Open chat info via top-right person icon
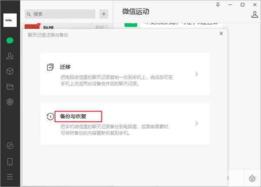The width and height of the screenshot is (261, 187). 255,14
